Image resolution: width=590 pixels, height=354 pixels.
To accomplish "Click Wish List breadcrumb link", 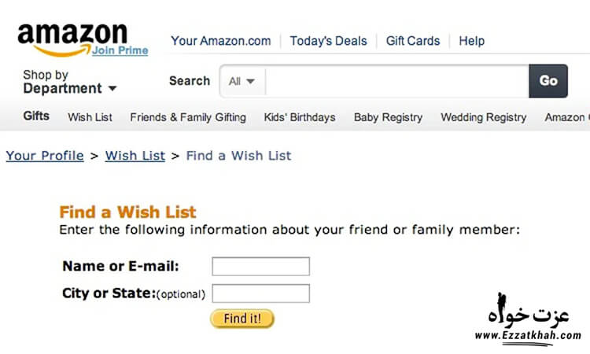I will [x=135, y=156].
